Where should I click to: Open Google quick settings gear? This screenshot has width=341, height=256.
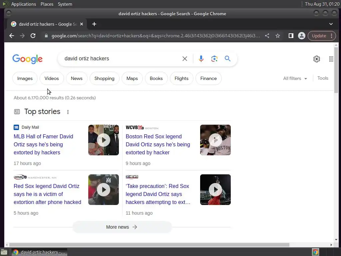317,59
